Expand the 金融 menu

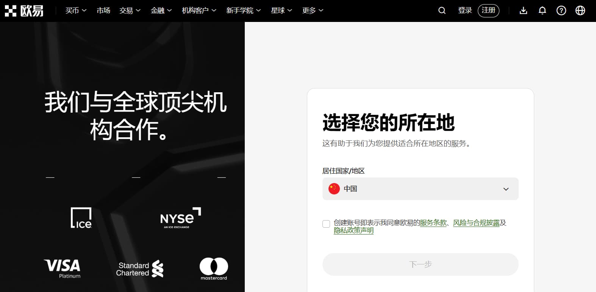coord(161,11)
